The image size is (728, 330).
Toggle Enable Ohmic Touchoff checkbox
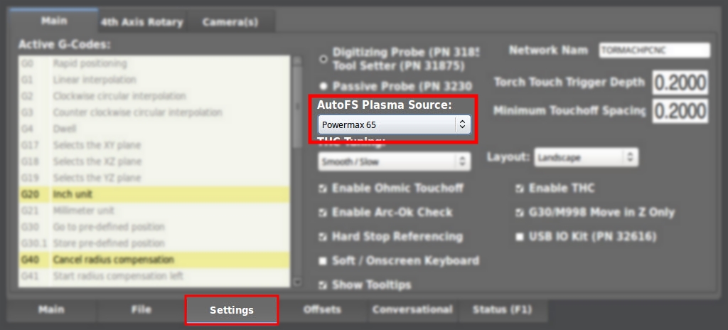point(323,188)
